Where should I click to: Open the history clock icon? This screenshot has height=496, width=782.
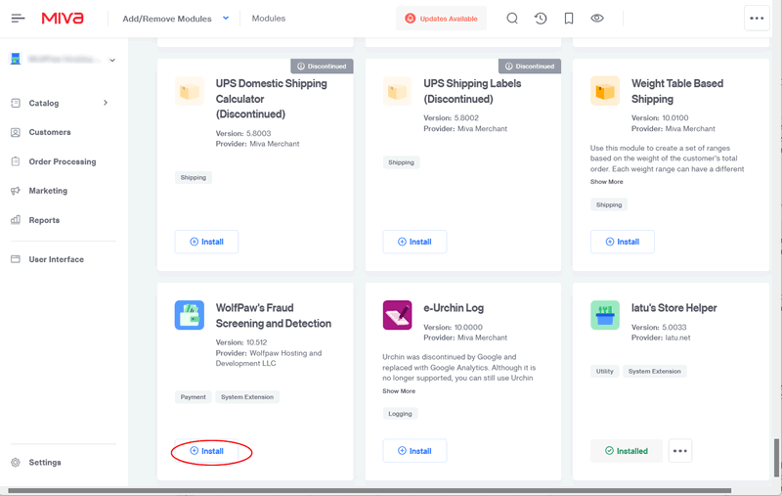point(541,19)
